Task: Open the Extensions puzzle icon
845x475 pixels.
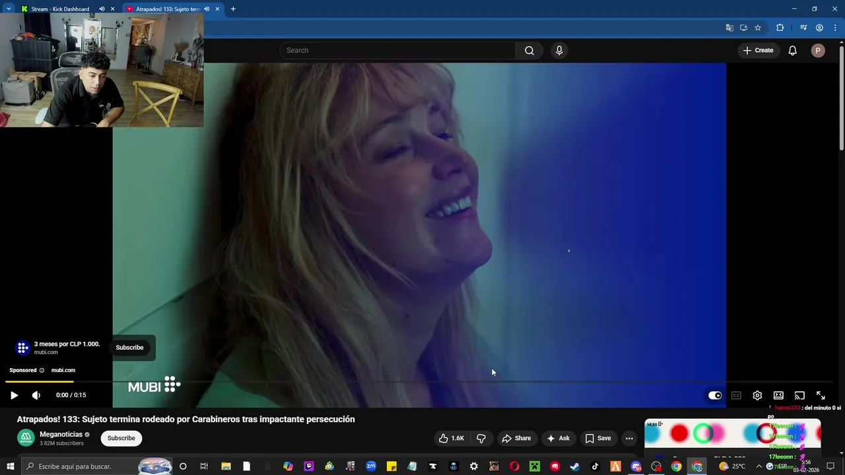Action: 780,28
